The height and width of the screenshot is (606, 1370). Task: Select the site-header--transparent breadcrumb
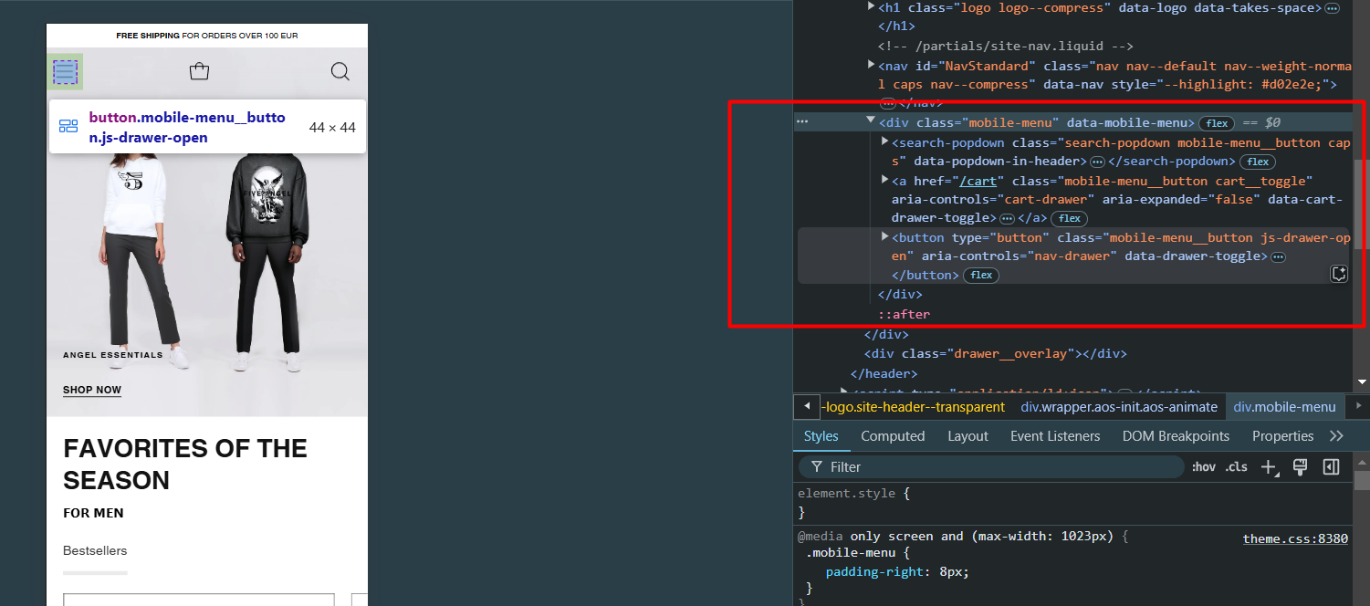913,407
